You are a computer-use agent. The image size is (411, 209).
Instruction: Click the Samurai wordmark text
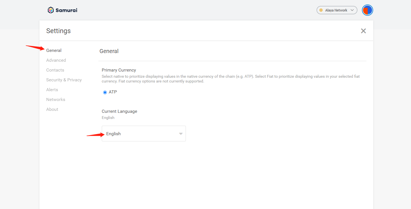point(66,10)
